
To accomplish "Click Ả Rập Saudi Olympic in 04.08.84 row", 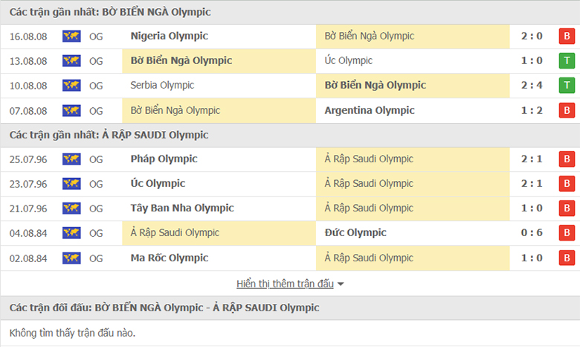I will [x=175, y=232].
